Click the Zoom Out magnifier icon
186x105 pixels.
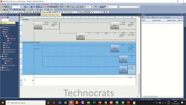83,7
